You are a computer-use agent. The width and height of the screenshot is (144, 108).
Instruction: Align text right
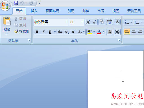point(140,32)
